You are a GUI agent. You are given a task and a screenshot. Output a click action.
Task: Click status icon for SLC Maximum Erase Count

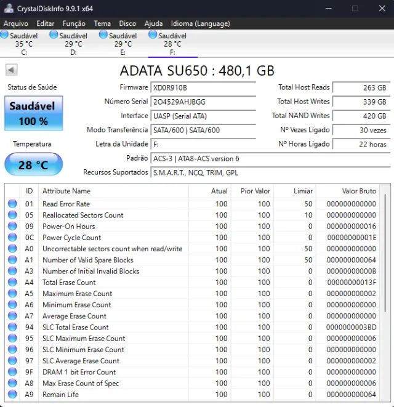[12, 338]
